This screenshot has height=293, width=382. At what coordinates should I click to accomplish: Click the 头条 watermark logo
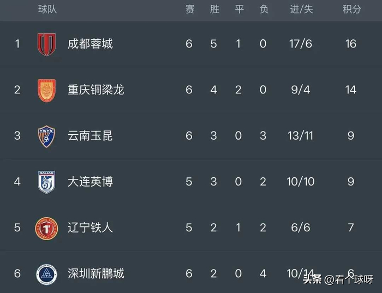[x=312, y=280]
